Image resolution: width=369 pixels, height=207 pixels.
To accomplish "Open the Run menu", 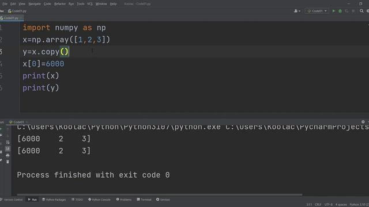I will click(x=71, y=4).
